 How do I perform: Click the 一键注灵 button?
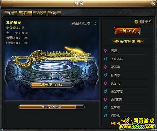[x=127, y=31]
